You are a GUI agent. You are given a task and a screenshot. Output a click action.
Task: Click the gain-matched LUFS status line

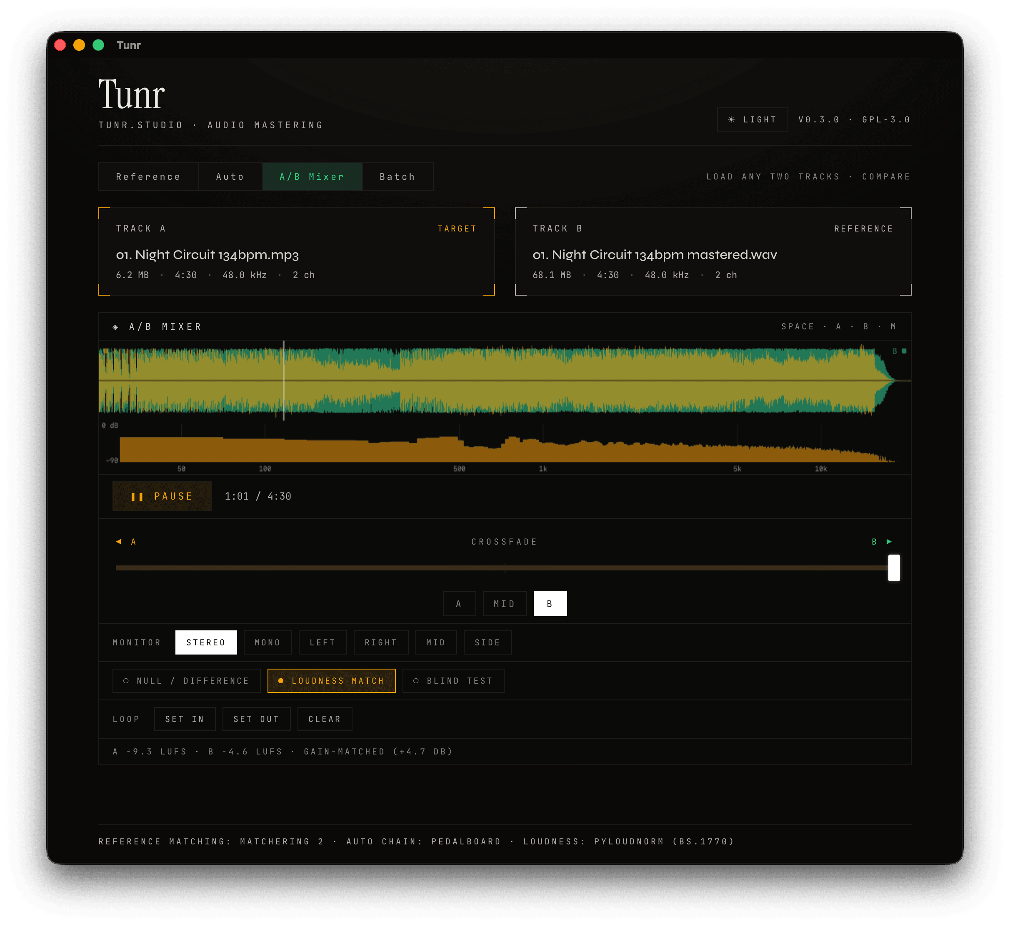[x=282, y=751]
